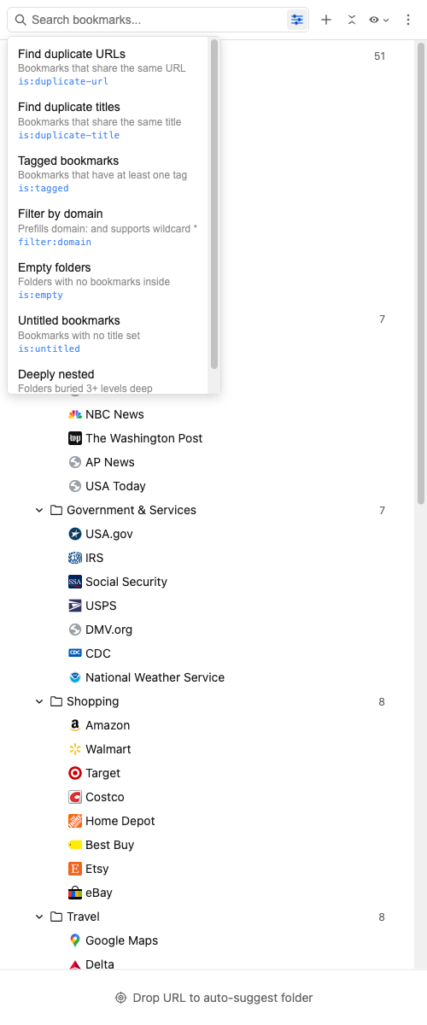Viewport: 427px width, 1025px height.
Task: Select Untitled bookmarks filter
Action: point(108,334)
